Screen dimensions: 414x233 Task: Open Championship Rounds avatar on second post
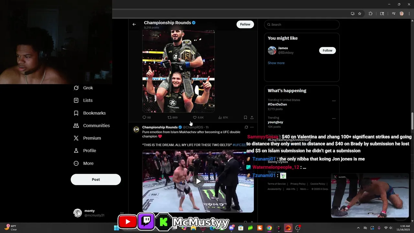136,129
